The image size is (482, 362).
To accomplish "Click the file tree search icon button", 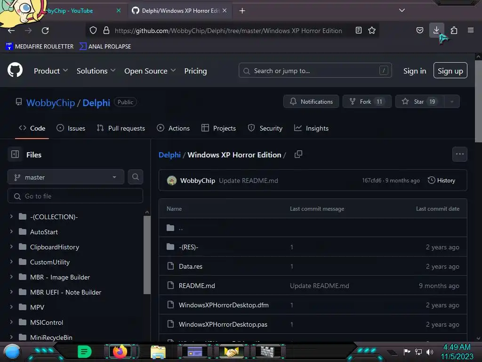I will [x=136, y=177].
